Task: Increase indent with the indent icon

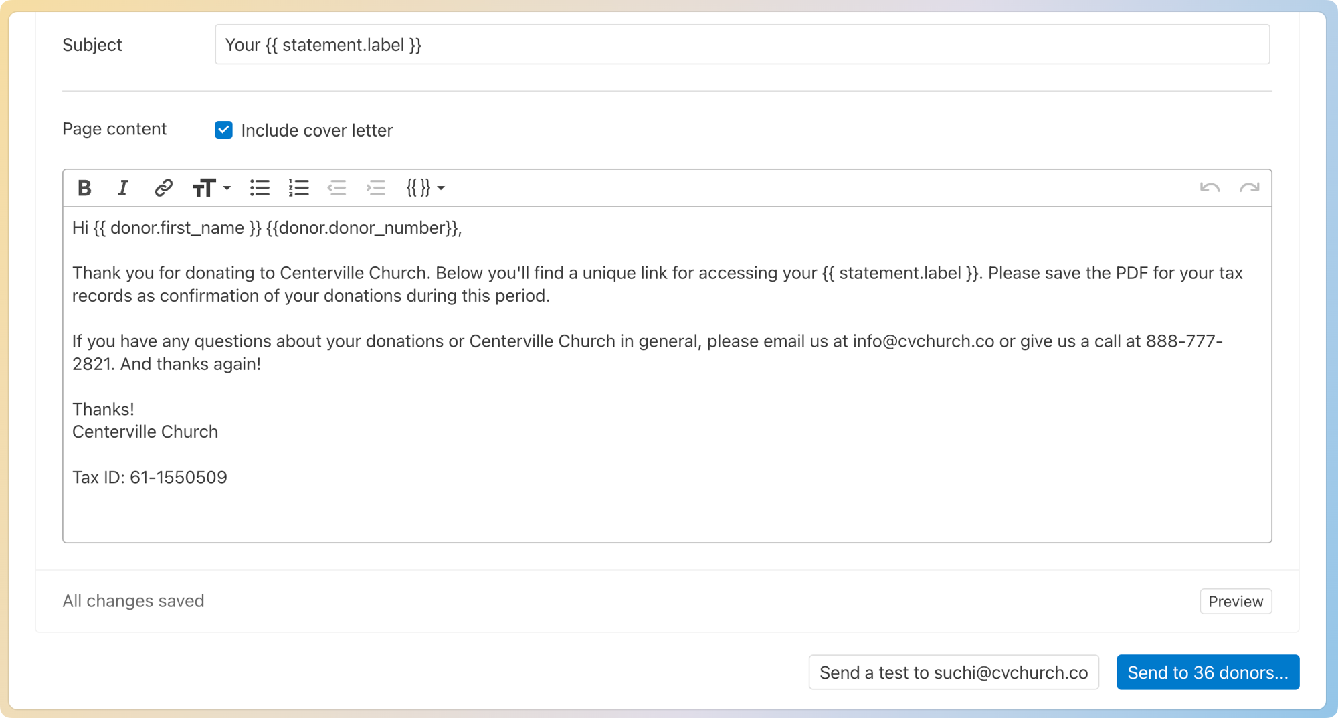Action: (x=376, y=188)
